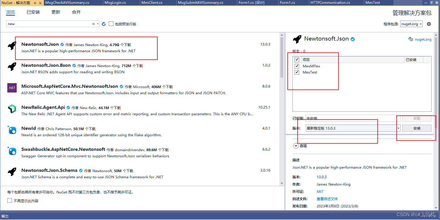This screenshot has height=220, width=440.
Task: Open the 查看自述文件 readme link
Action: pos(327,199)
